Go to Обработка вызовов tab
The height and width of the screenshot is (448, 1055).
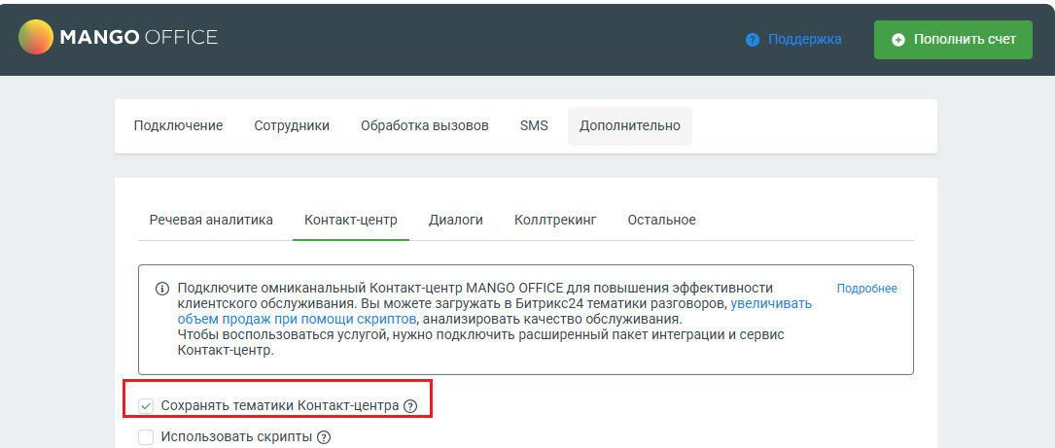(425, 125)
